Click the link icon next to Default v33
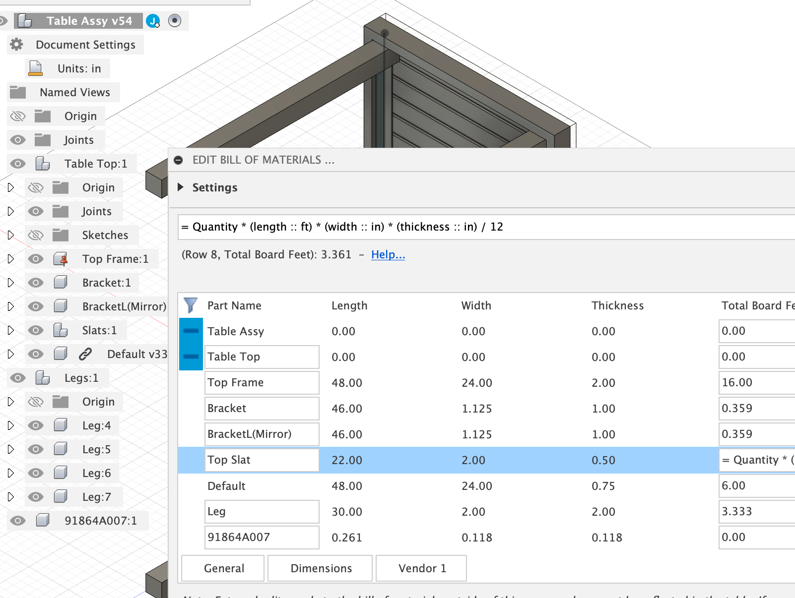This screenshot has height=598, width=795. coord(85,354)
